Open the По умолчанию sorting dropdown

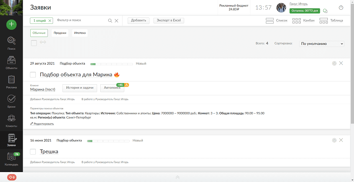pyautogui.click(x=322, y=44)
